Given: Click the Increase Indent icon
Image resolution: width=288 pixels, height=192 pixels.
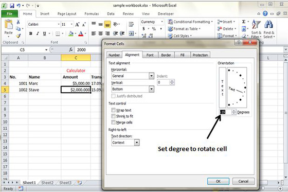Looking at the screenshot, I should pyautogui.click(x=122, y=33).
